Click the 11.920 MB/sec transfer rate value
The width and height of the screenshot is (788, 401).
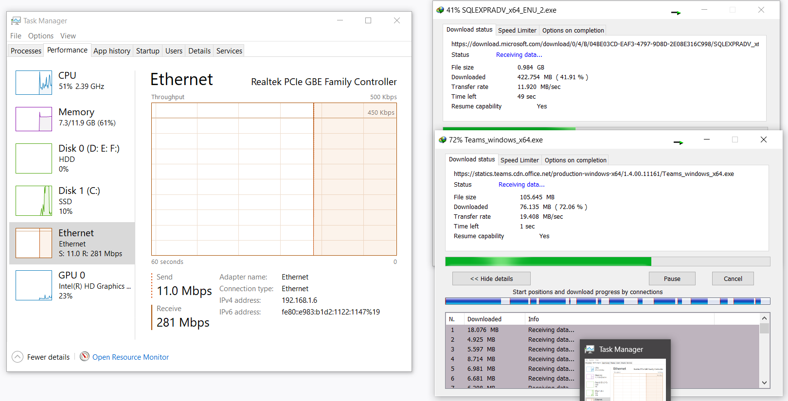[539, 87]
